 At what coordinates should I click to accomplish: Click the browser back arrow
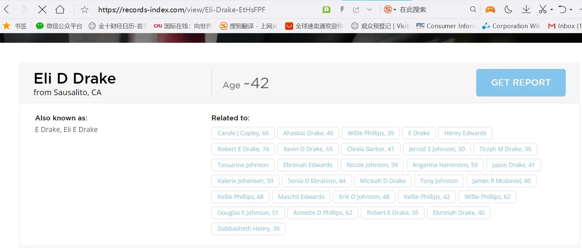coord(7,9)
